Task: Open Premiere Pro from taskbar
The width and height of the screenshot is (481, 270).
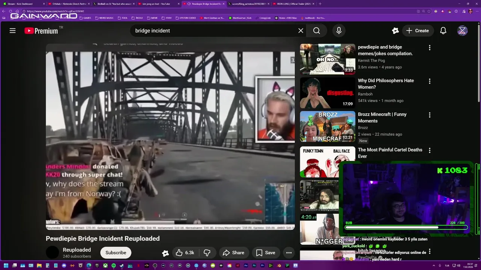Action: pyautogui.click(x=263, y=265)
